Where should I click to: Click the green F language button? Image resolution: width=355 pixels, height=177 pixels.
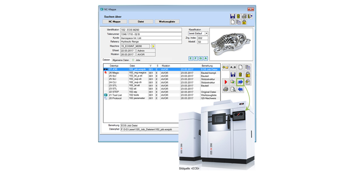[x=195, y=58]
